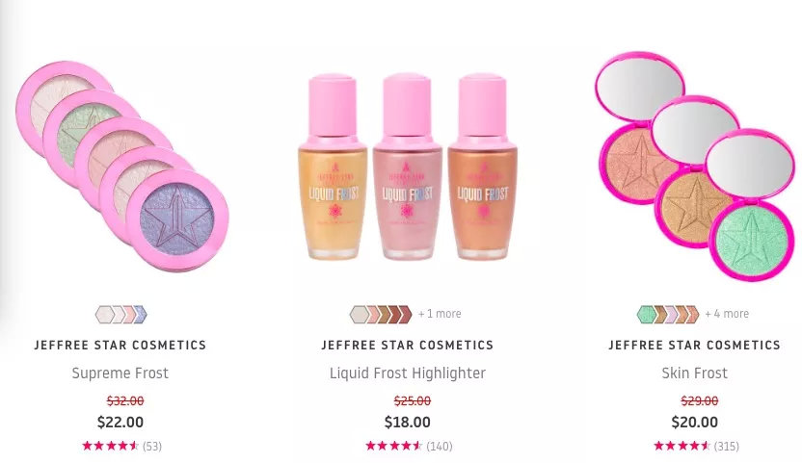Expand '+ 4 more' Skin Frost shades
The height and width of the screenshot is (463, 802).
tap(727, 314)
